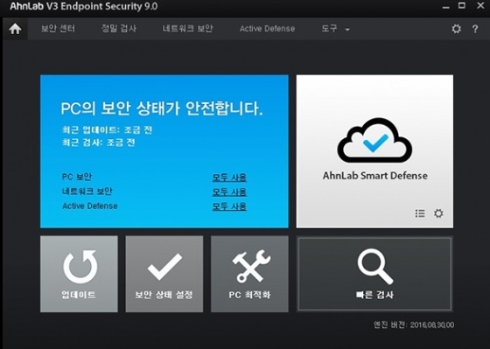The height and width of the screenshot is (349, 490).
Task: Click the AhnLab Smart Defense cloud icon
Action: 374,140
